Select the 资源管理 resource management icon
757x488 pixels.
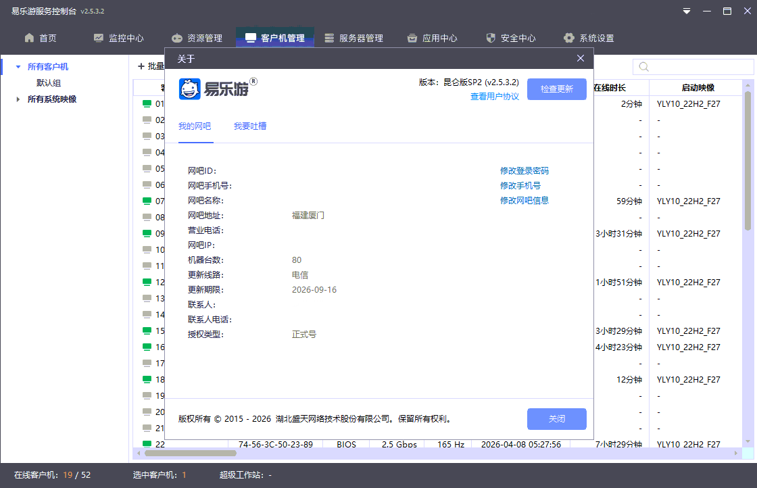pyautogui.click(x=178, y=38)
